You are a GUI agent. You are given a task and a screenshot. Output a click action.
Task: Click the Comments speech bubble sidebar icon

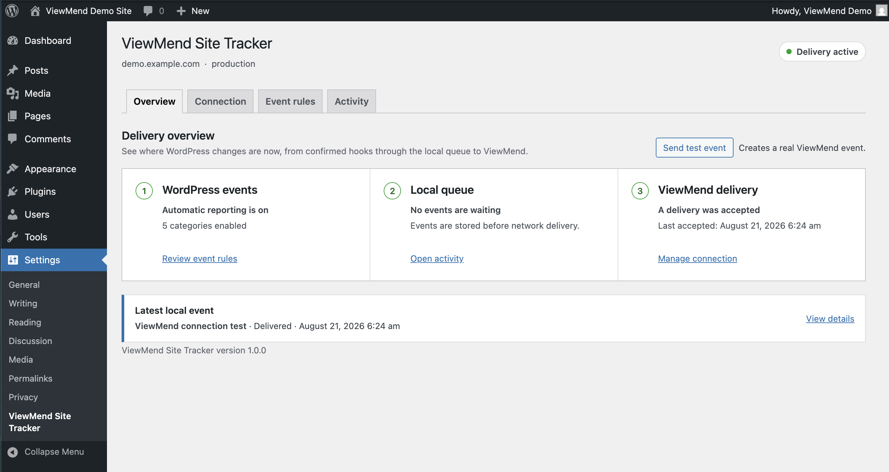pos(12,139)
